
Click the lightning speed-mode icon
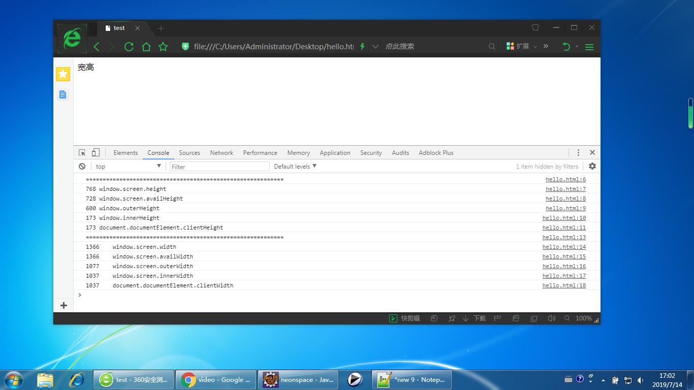coord(362,46)
